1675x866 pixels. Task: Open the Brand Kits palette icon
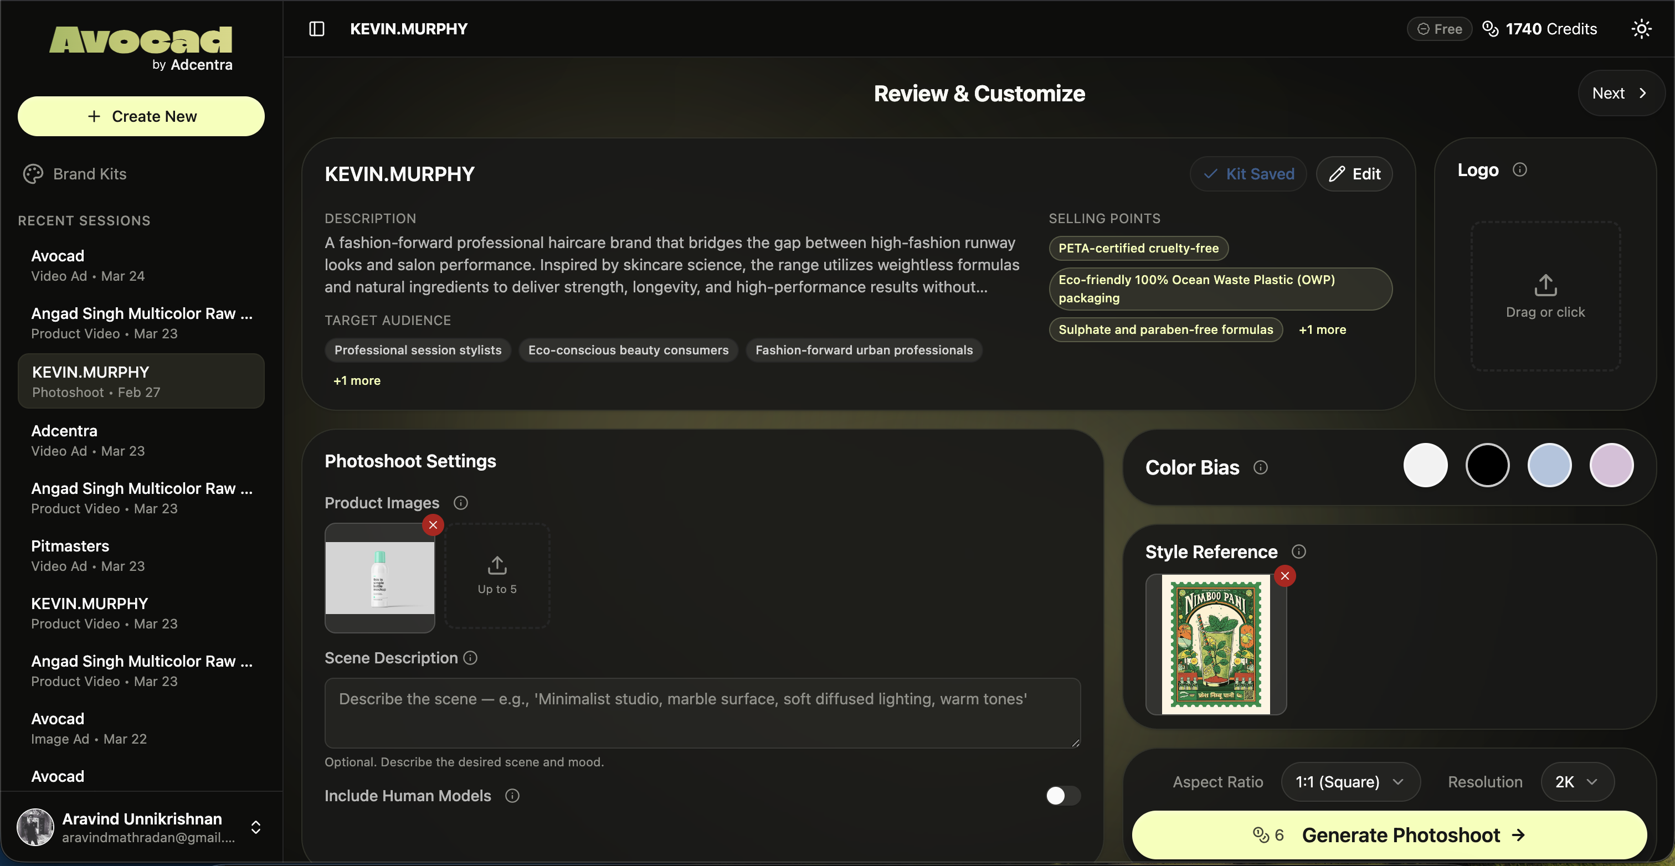[33, 174]
